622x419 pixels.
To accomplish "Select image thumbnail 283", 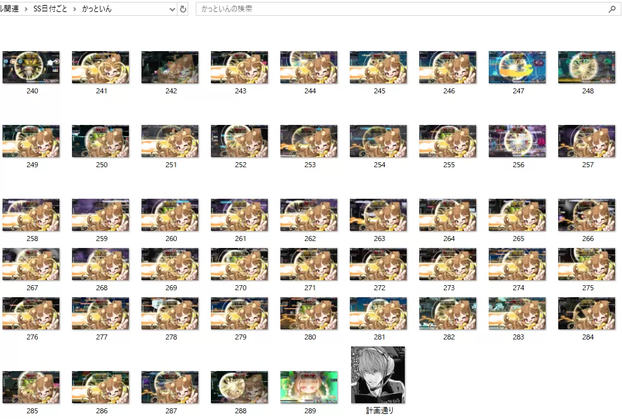I will (517, 313).
